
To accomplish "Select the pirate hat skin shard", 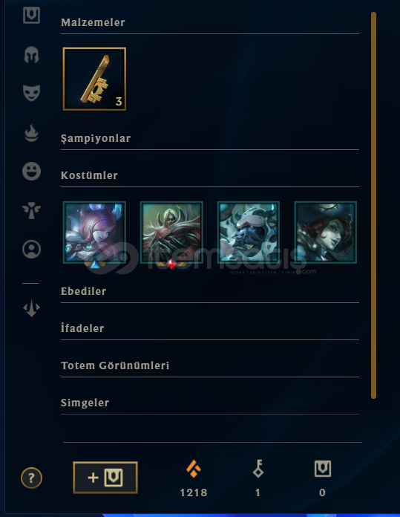I will click(326, 233).
